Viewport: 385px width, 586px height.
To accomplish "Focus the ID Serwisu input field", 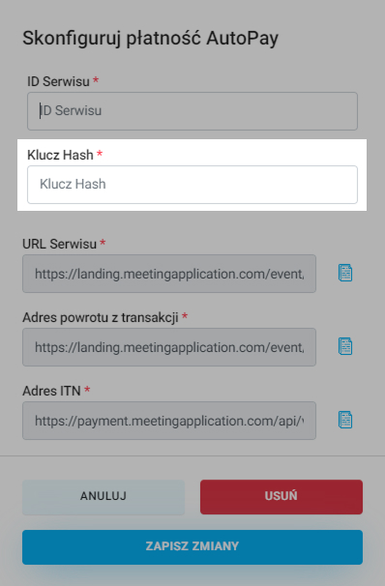I will click(192, 111).
